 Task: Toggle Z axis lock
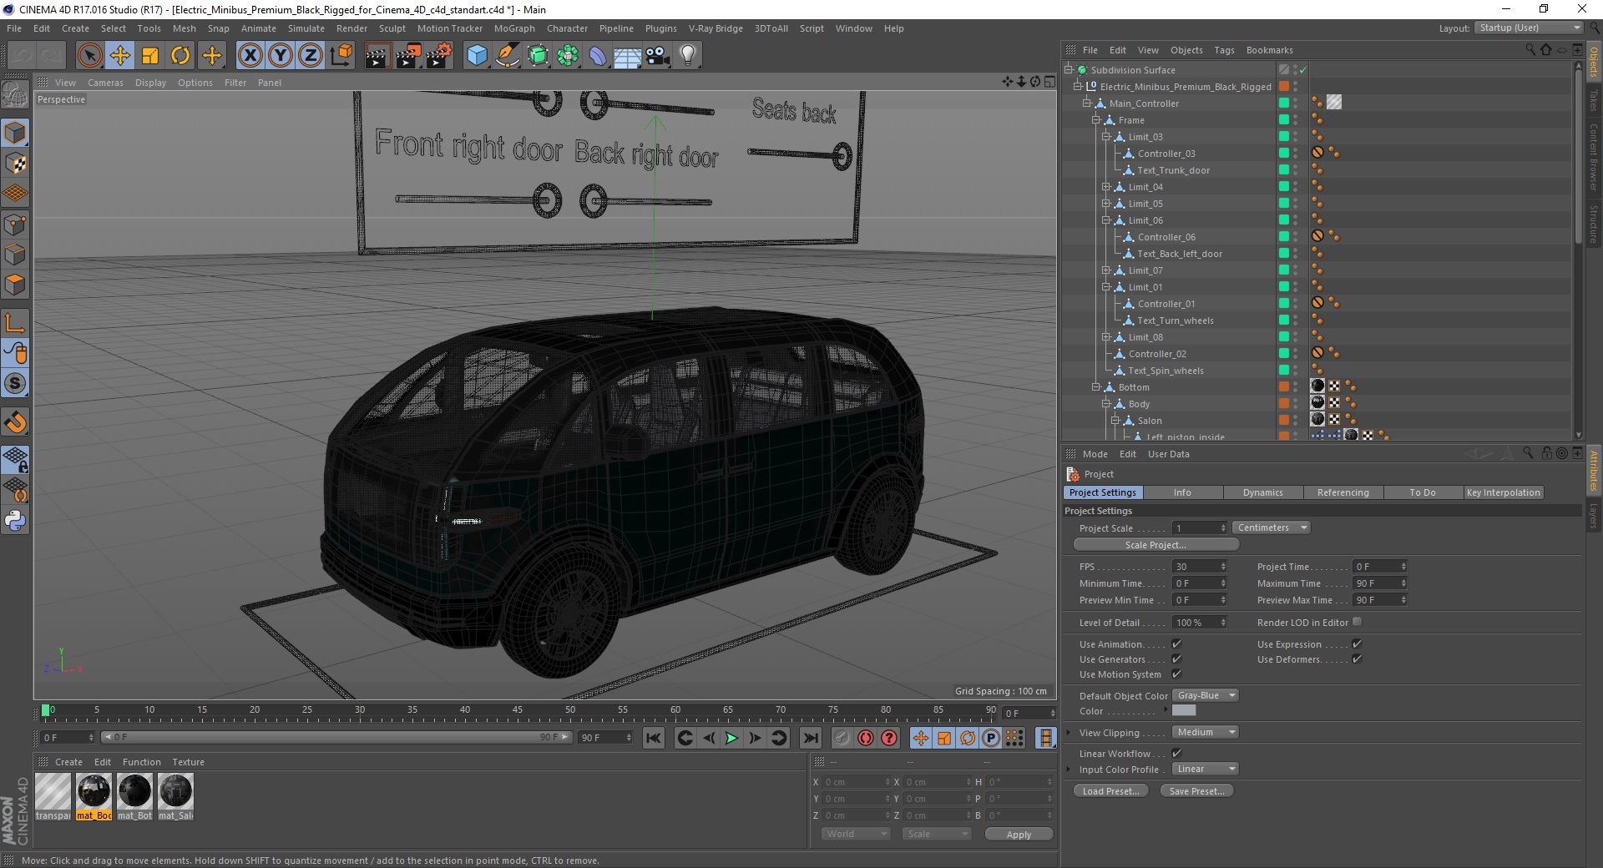pos(311,56)
